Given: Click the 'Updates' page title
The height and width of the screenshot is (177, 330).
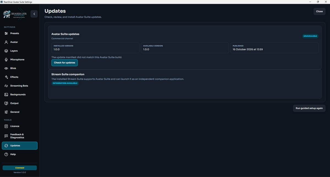Looking at the screenshot, I should click(x=55, y=11).
